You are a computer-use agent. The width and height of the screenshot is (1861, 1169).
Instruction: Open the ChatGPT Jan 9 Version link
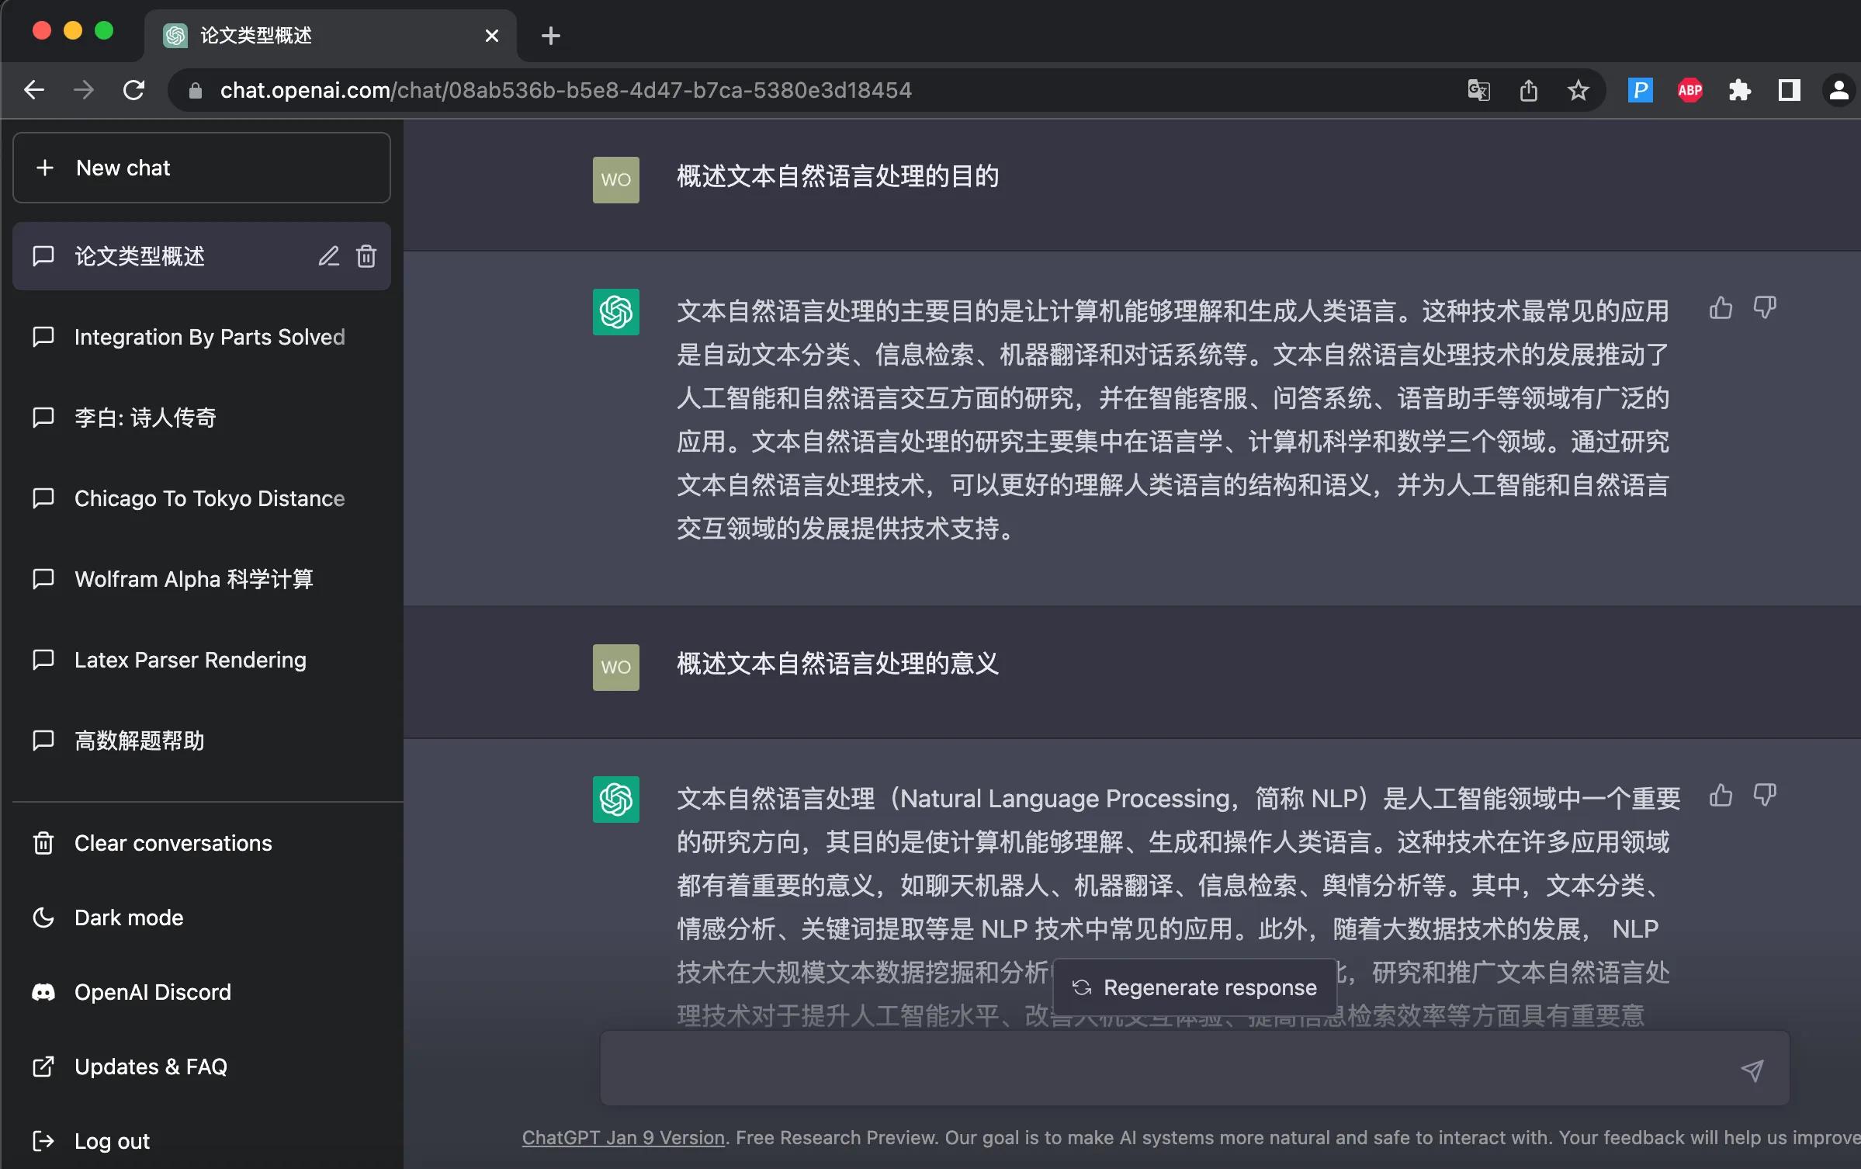(x=622, y=1138)
